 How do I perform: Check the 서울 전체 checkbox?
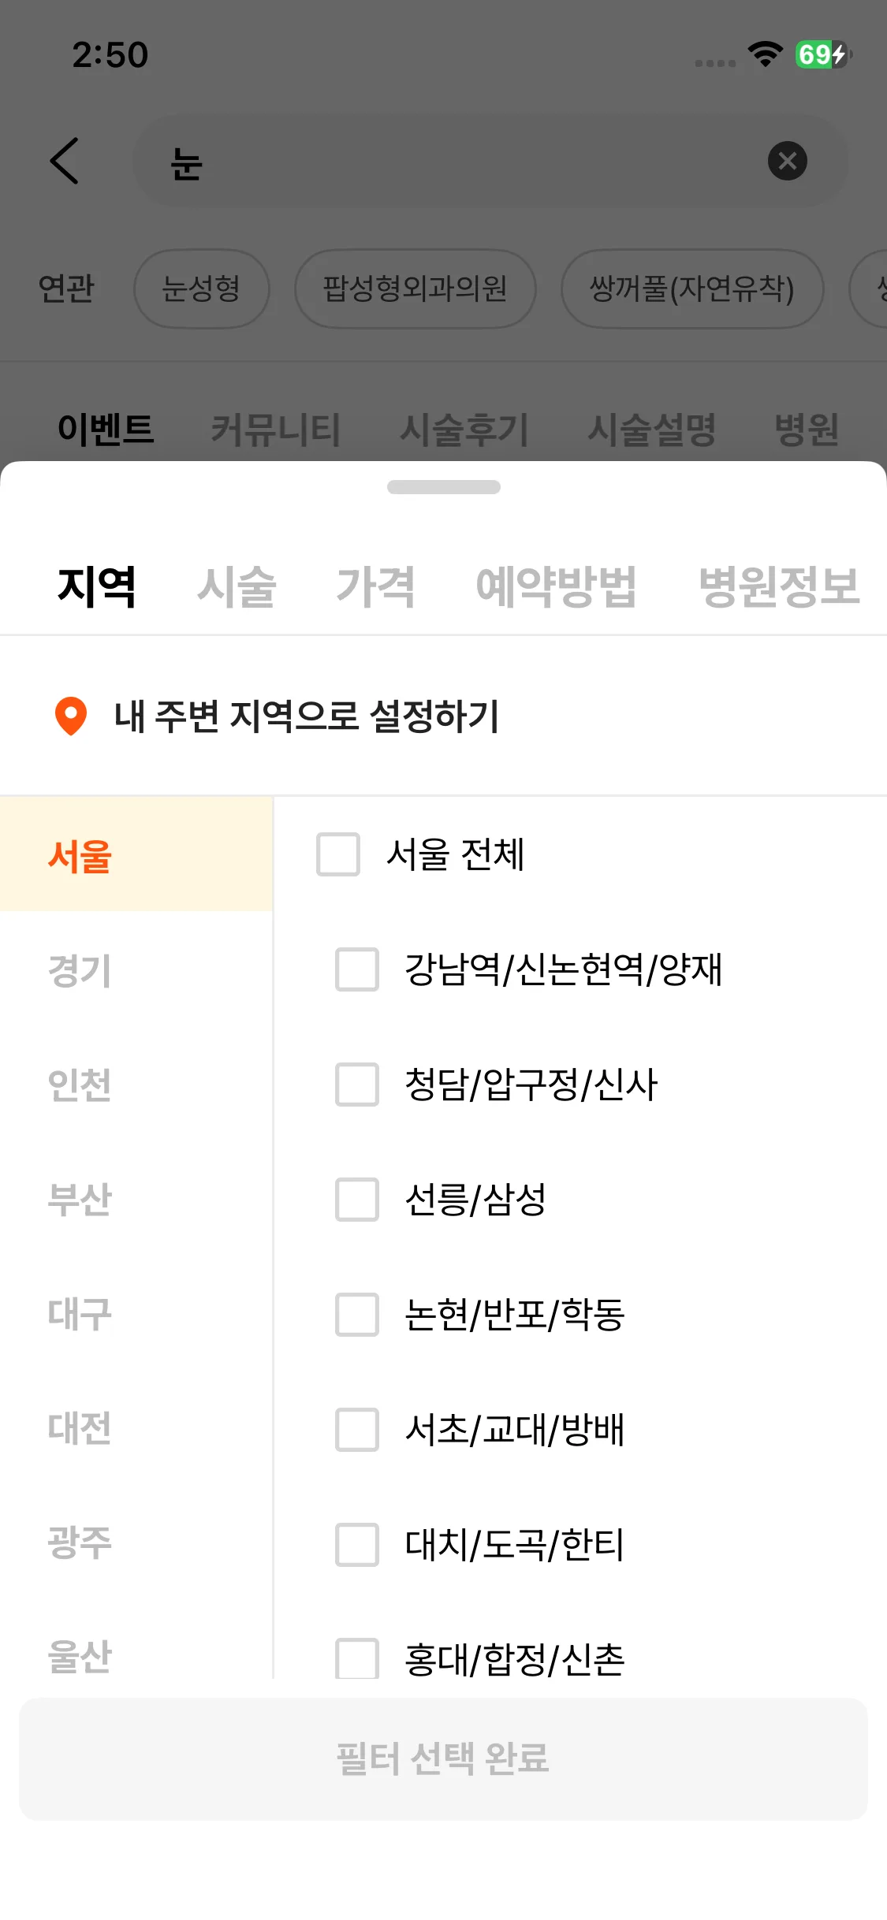click(x=338, y=854)
